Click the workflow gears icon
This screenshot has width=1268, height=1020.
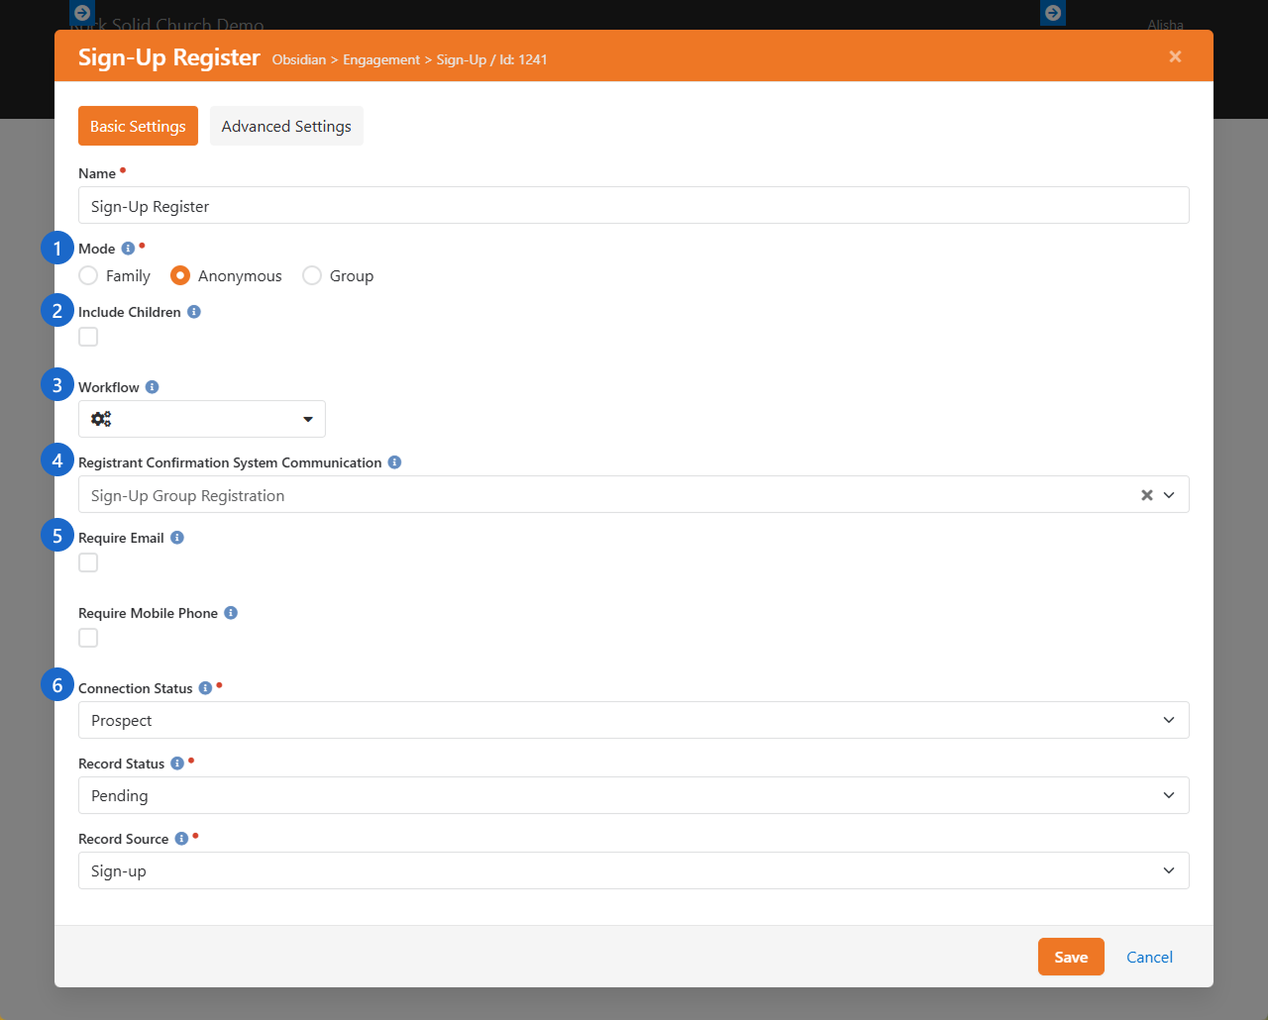(101, 419)
